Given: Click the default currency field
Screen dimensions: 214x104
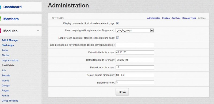Looking at the screenshot, I should pyautogui.click(x=135, y=83).
